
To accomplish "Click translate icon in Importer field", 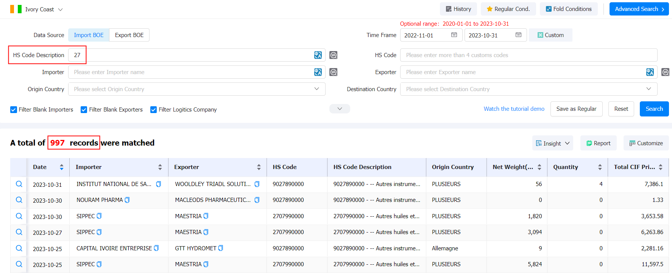I will [x=318, y=72].
